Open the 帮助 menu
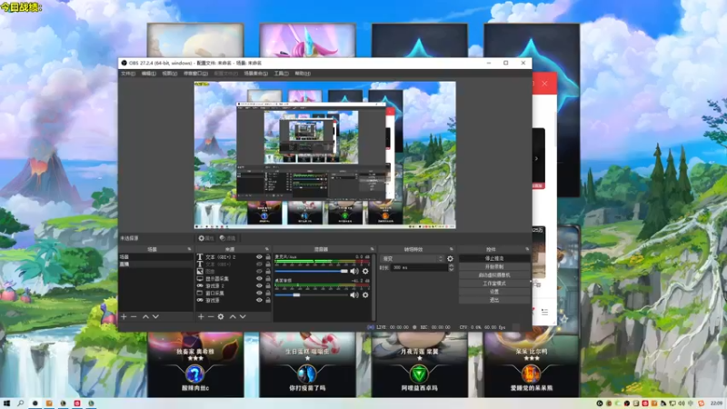The image size is (727, 409). (303, 74)
